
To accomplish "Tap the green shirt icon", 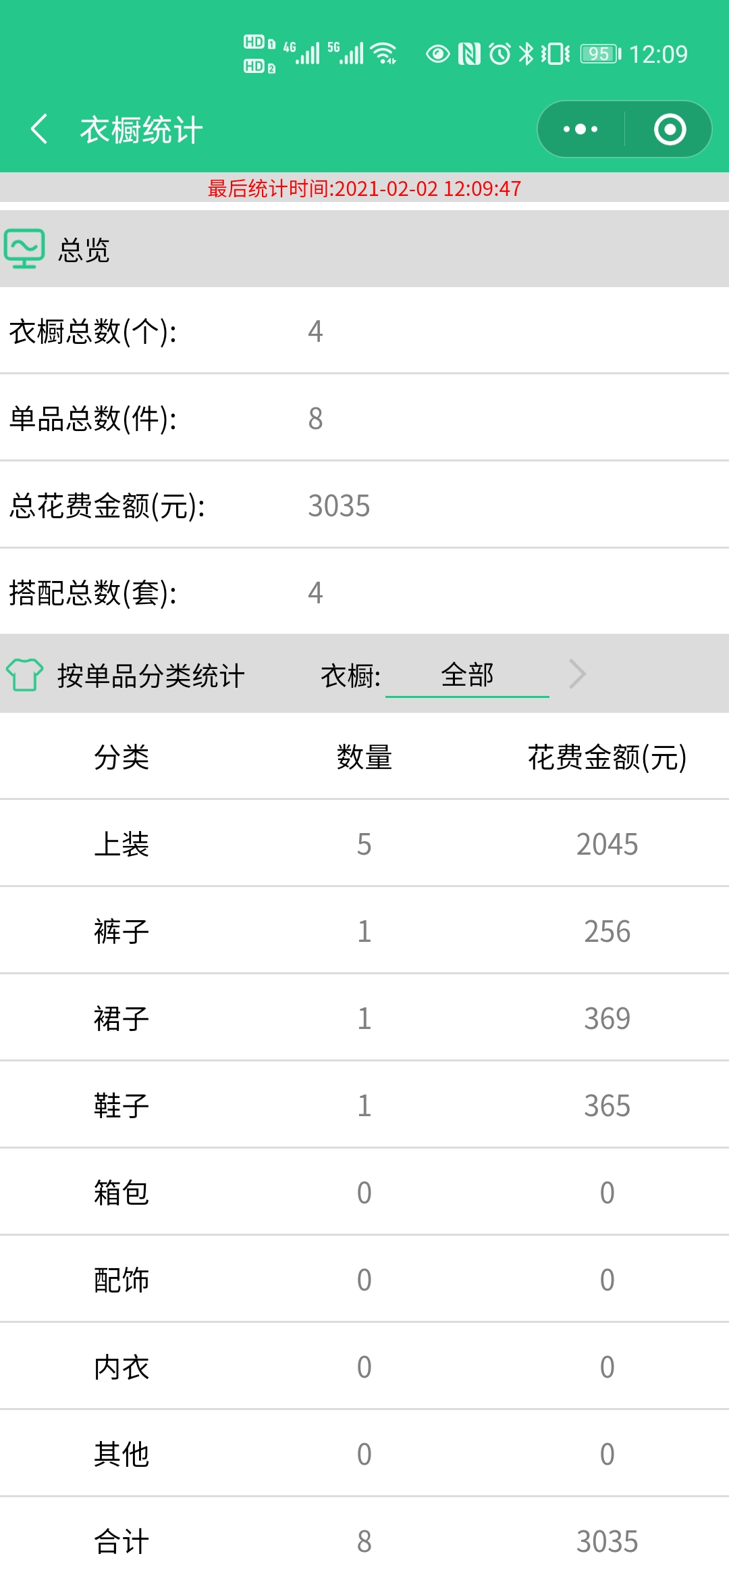I will pyautogui.click(x=24, y=674).
